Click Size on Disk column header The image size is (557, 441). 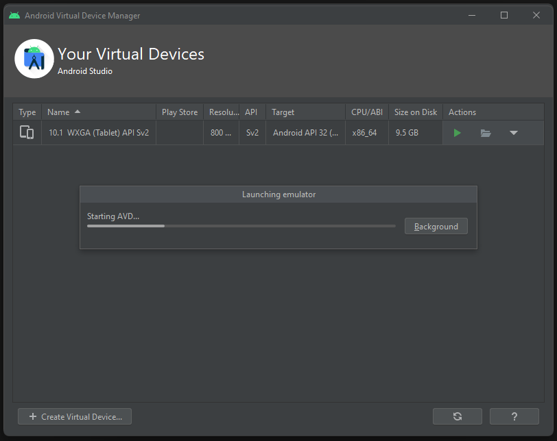[x=416, y=112]
